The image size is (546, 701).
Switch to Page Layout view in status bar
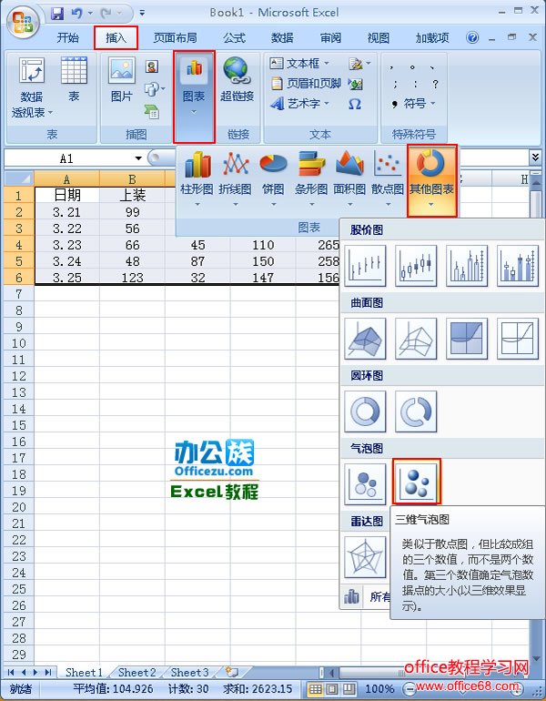click(332, 688)
